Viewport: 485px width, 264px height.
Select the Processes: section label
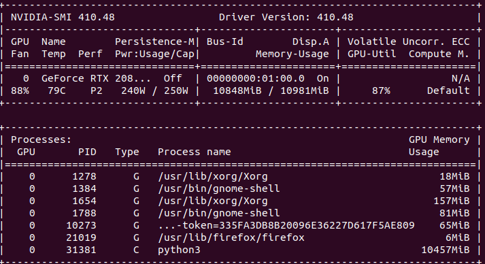tap(41, 140)
